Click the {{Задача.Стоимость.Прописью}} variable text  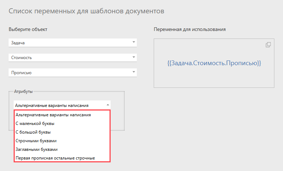tap(214, 63)
